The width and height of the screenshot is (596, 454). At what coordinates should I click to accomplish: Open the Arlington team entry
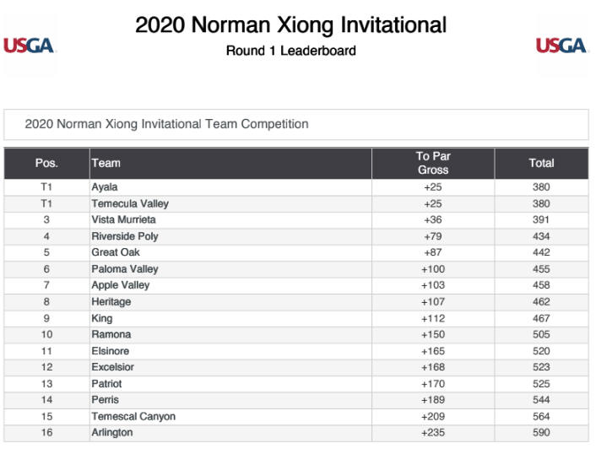[112, 433]
